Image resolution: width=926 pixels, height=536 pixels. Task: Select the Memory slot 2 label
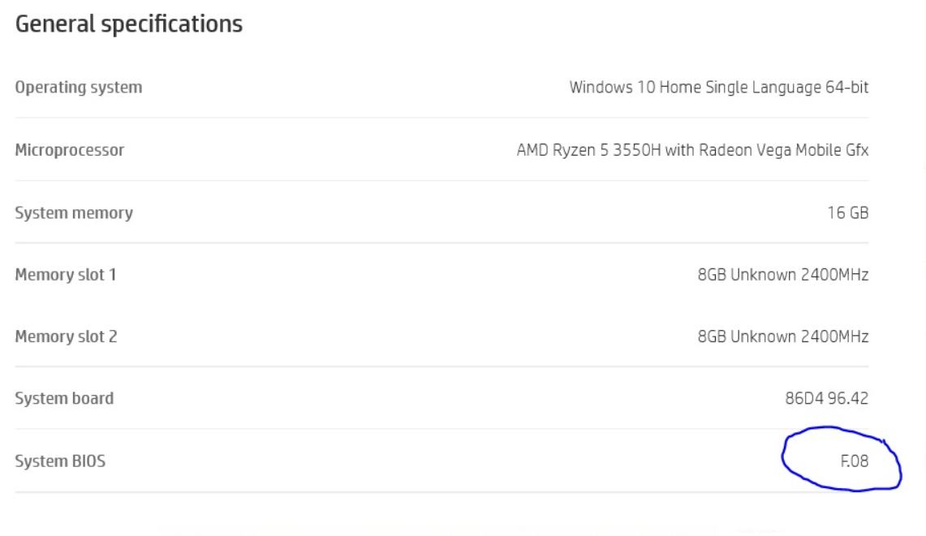coord(66,337)
